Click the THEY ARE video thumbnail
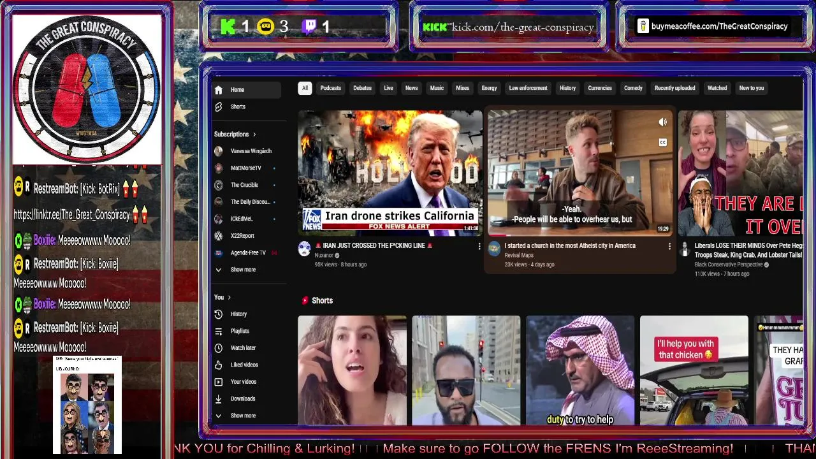Image resolution: width=816 pixels, height=459 pixels. pos(741,172)
